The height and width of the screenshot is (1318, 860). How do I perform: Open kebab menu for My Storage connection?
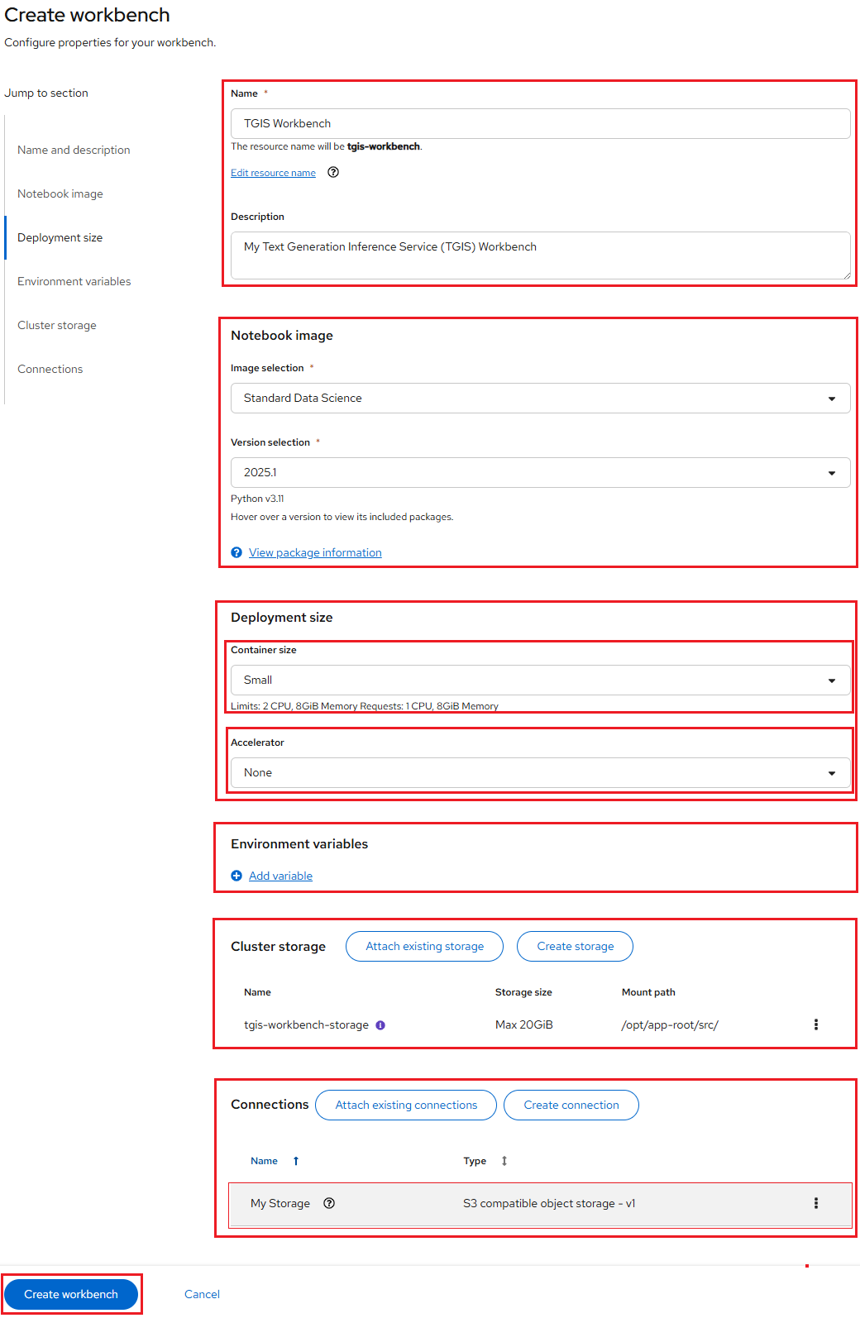pyautogui.click(x=815, y=1204)
